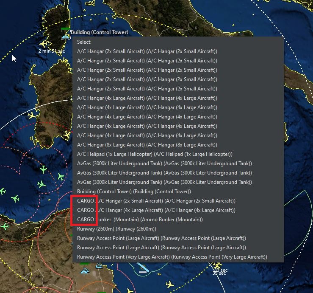The image size is (313, 293).
Task: Select the yellow aircraft icon over western Sardinia
Action: tap(31, 115)
